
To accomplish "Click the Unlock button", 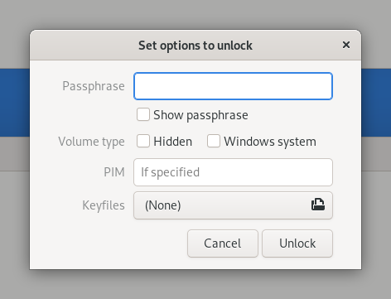I will 297,244.
